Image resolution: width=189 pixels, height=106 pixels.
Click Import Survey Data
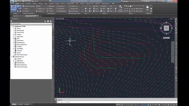tap(29, 6)
